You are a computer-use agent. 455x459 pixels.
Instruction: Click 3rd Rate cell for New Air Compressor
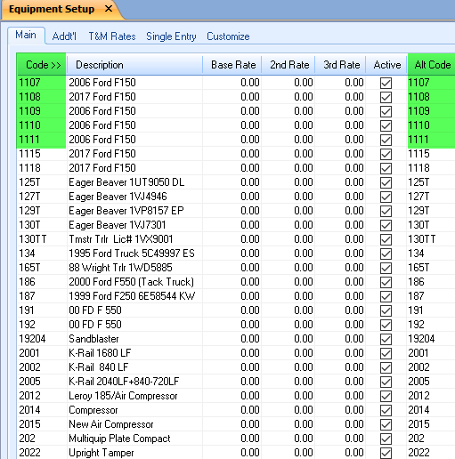340,424
